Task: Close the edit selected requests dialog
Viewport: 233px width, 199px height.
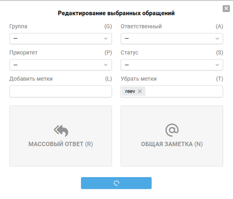Action: point(226,8)
